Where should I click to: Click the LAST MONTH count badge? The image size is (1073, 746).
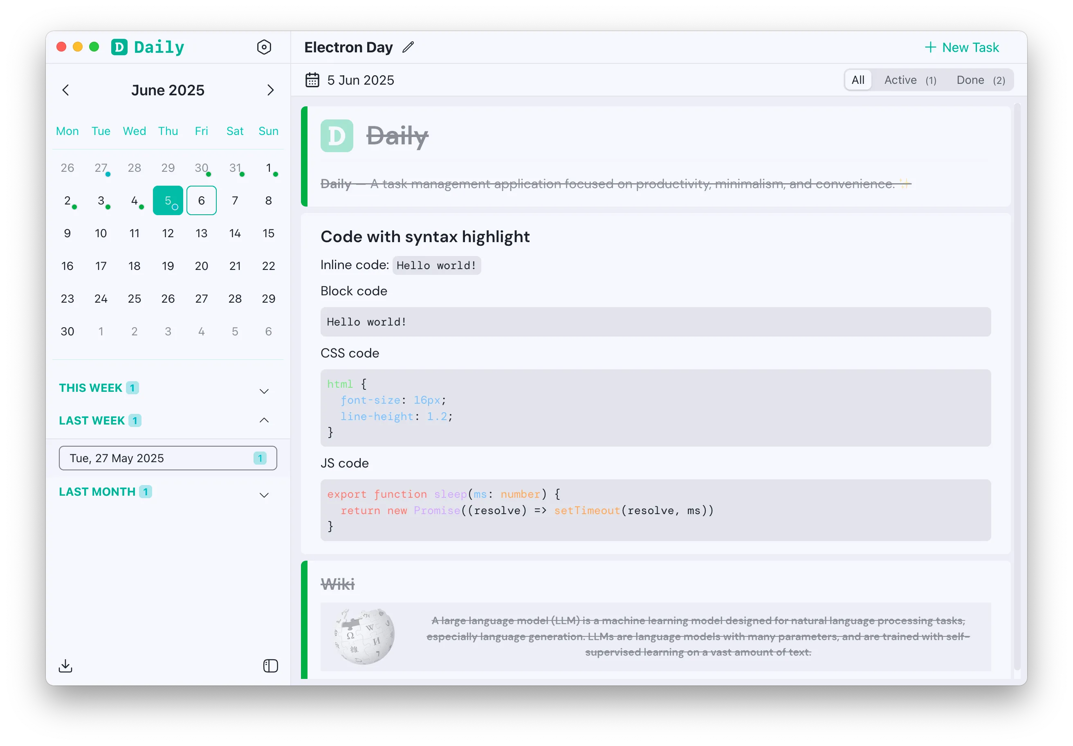coord(145,492)
